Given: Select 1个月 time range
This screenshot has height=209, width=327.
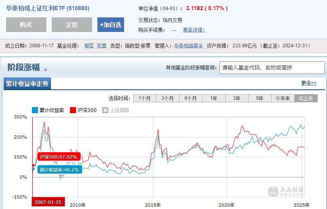Looking at the screenshot, I should coord(145,98).
